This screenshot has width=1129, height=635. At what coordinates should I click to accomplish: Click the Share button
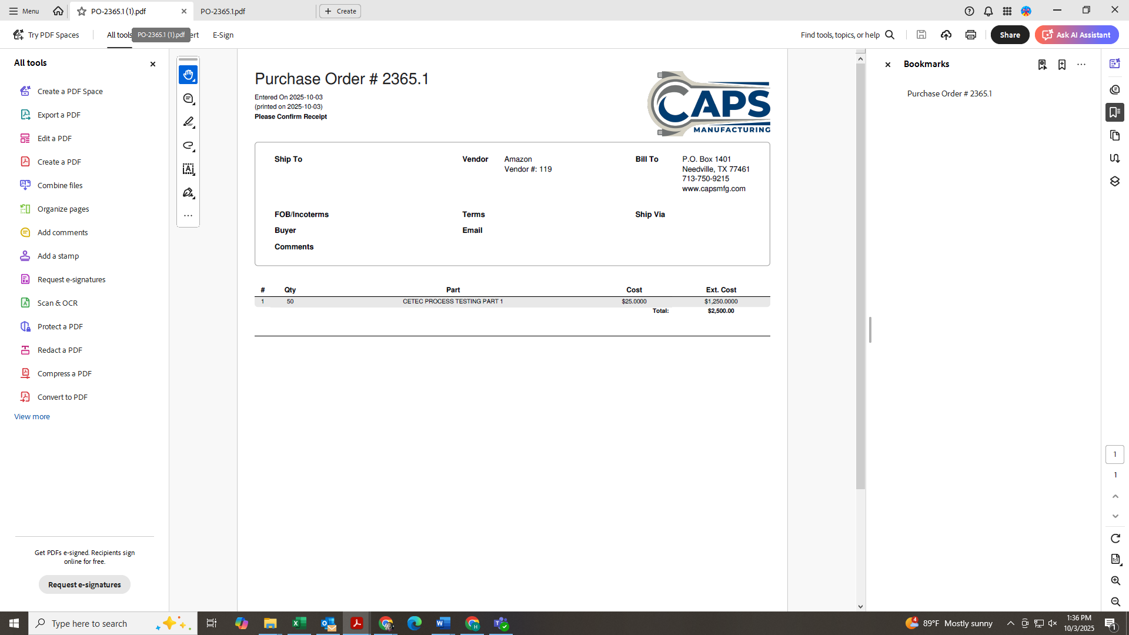(1010, 35)
